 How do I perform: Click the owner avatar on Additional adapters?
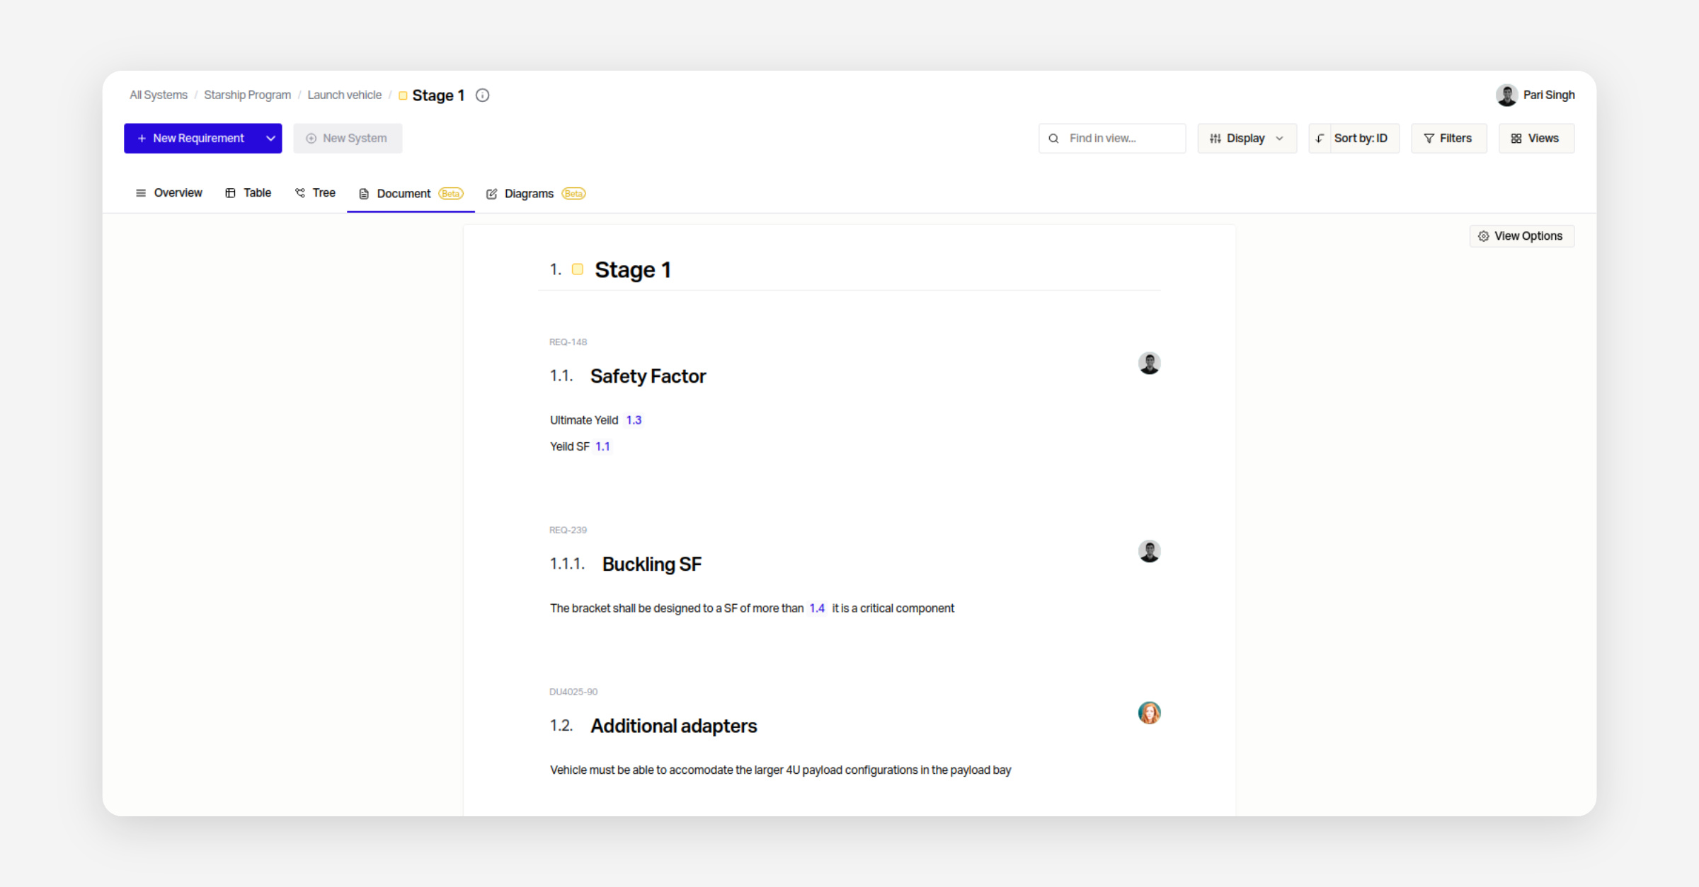point(1149,713)
